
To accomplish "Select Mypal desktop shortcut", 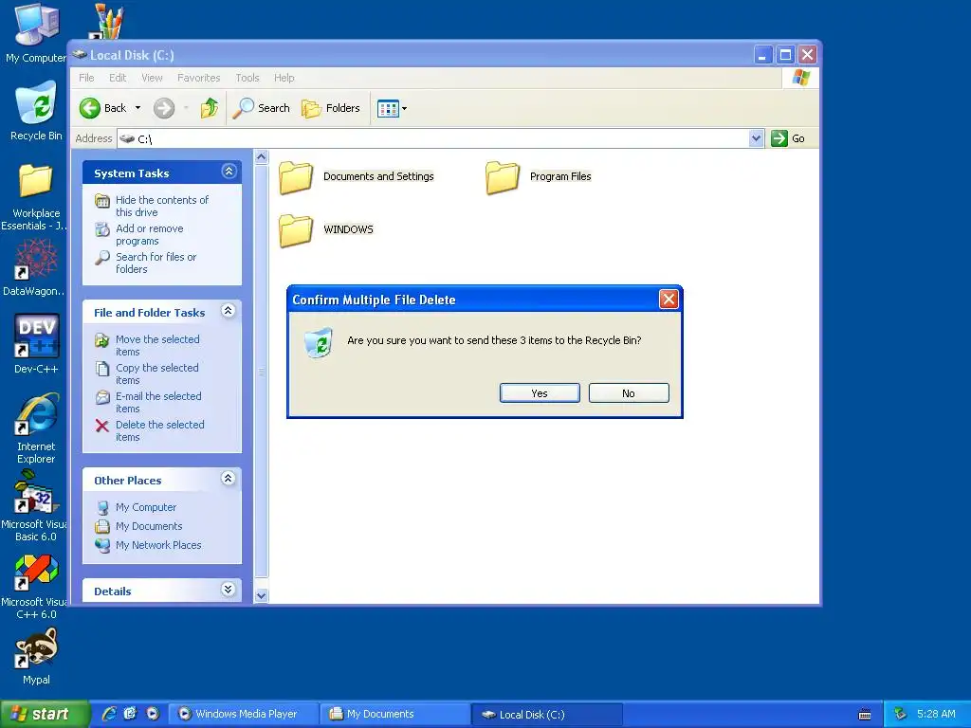I will pyautogui.click(x=37, y=647).
